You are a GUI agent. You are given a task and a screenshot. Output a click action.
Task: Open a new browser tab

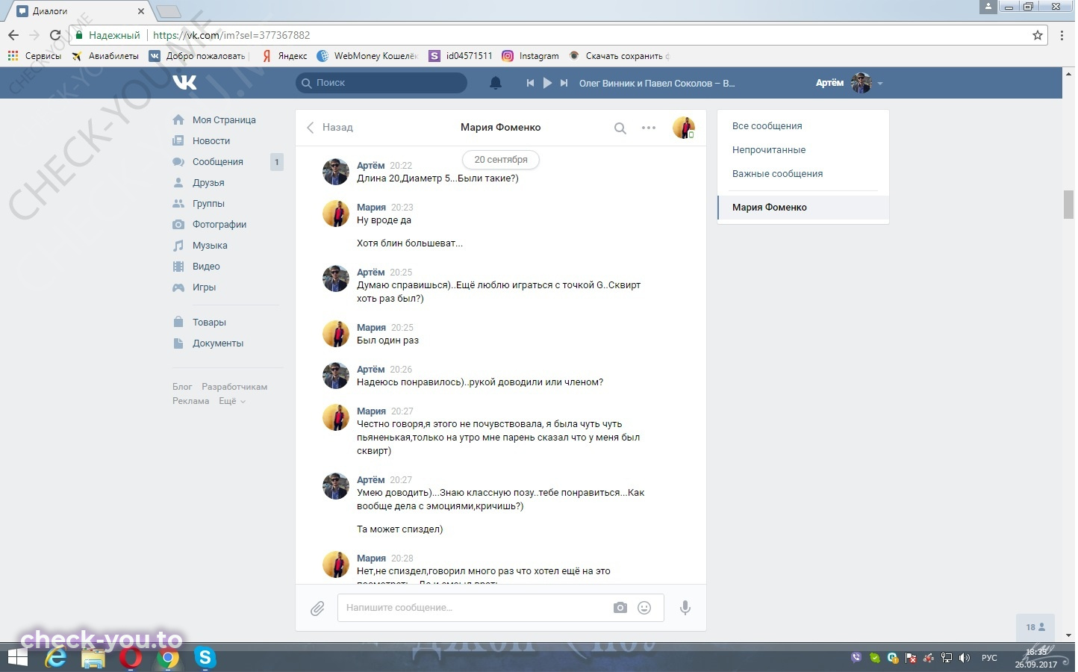(x=169, y=11)
